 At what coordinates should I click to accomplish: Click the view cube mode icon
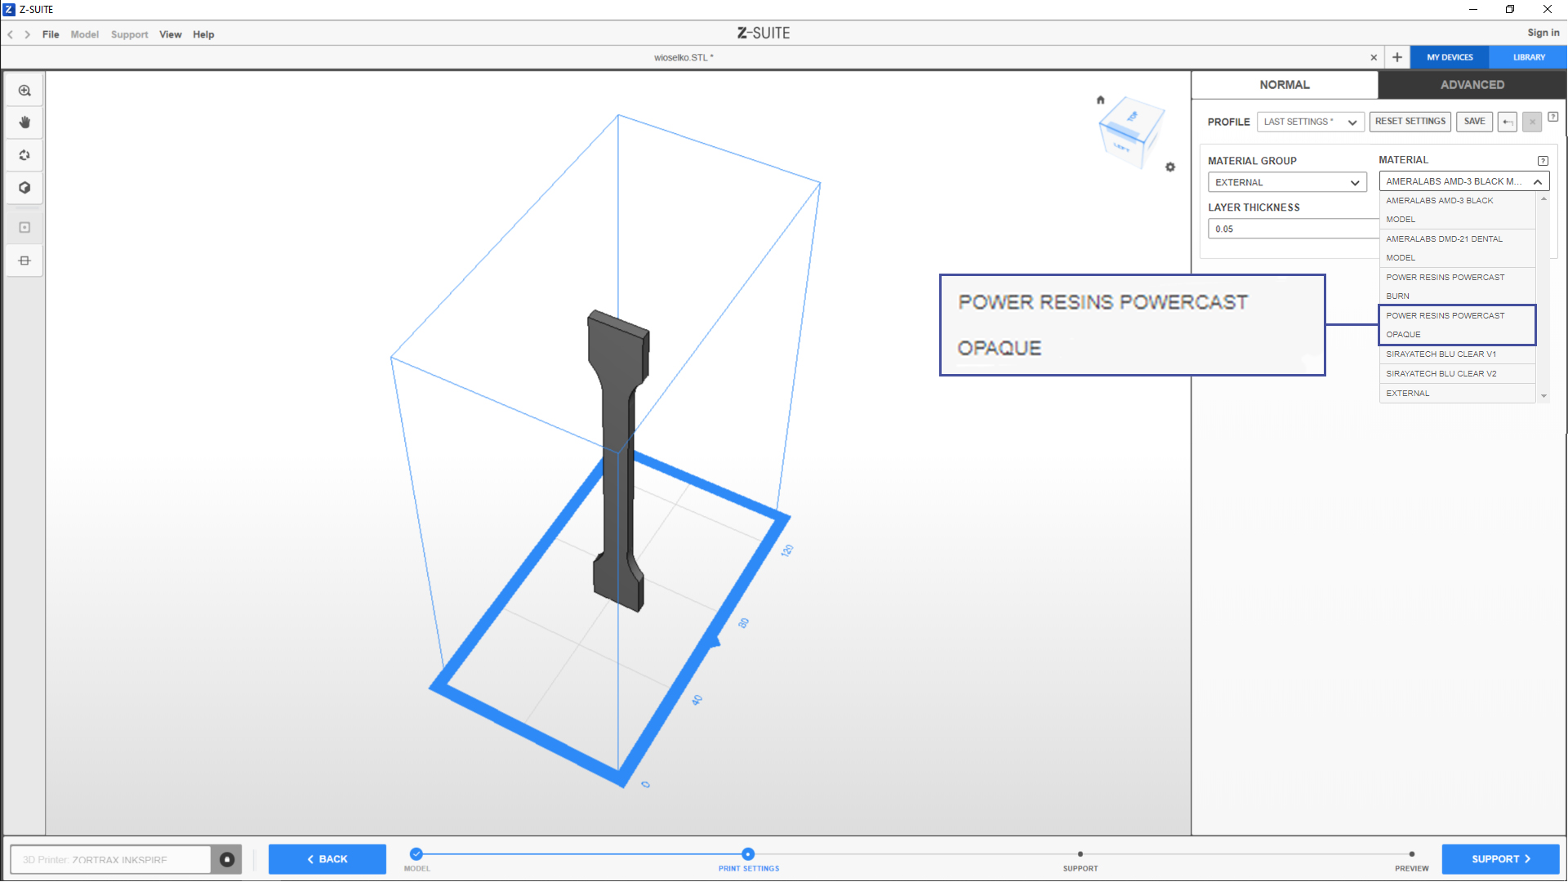point(24,188)
